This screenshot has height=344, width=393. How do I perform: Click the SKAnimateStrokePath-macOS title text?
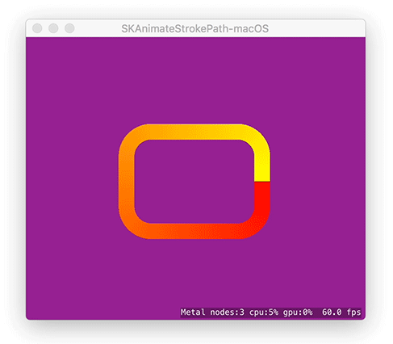(x=195, y=28)
